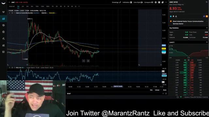The width and height of the screenshot is (209, 117).
Task: Click the Eastern Time clock in status bar
Action: point(196,97)
